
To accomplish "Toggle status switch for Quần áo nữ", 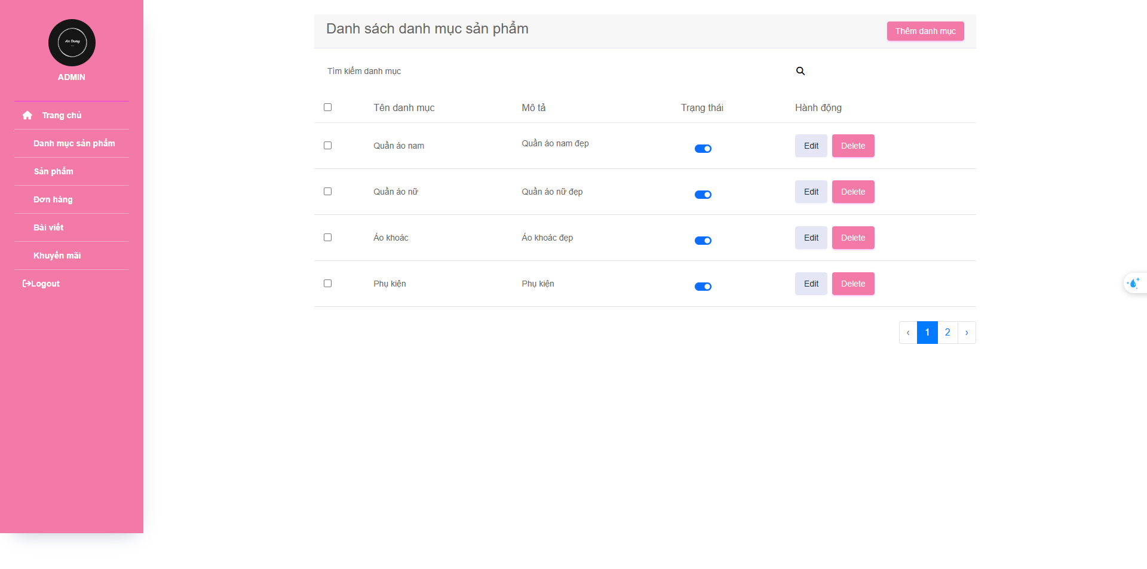I will click(x=703, y=195).
